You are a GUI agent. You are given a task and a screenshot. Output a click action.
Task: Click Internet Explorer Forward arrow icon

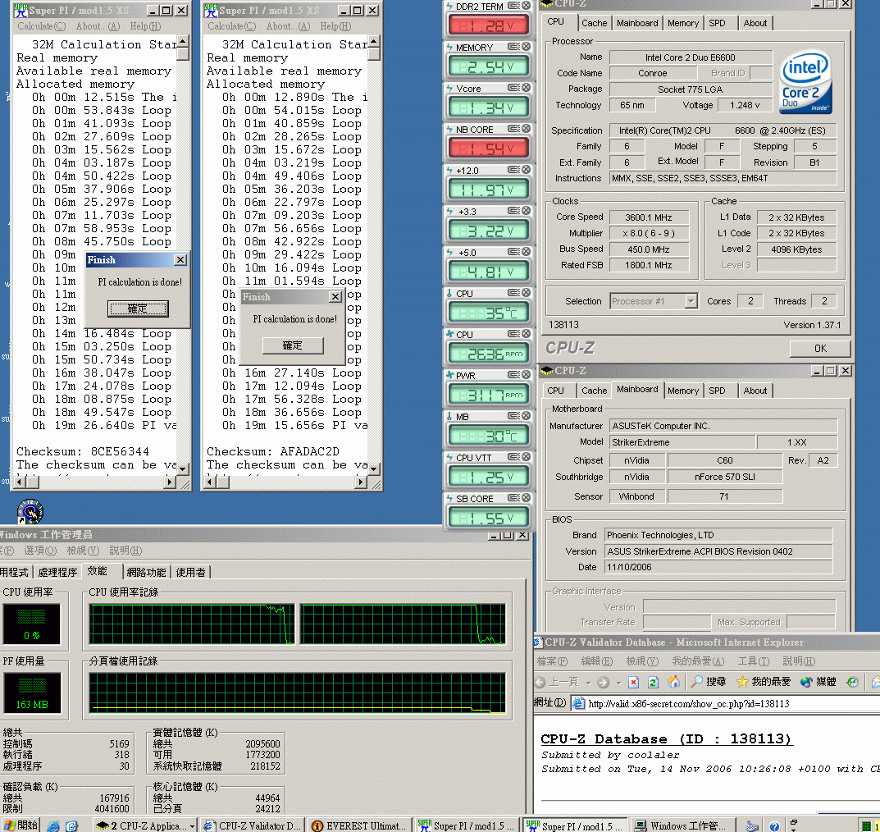click(x=604, y=682)
